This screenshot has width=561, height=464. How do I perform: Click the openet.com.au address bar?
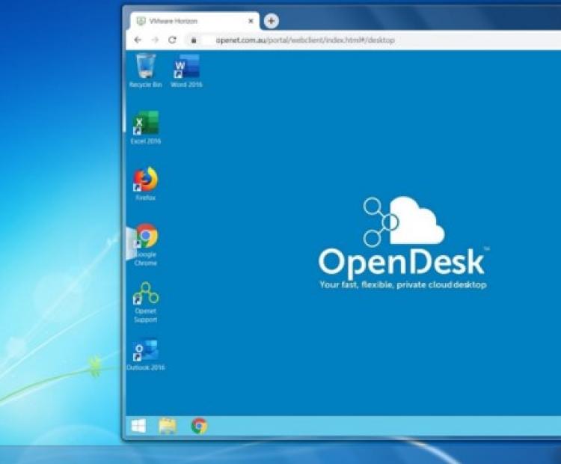(372, 40)
